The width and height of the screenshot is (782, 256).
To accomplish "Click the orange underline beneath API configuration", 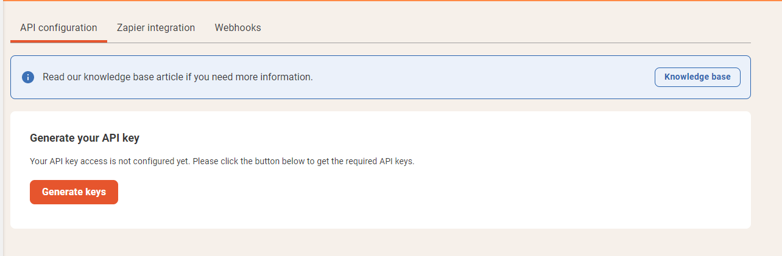I will click(x=58, y=41).
